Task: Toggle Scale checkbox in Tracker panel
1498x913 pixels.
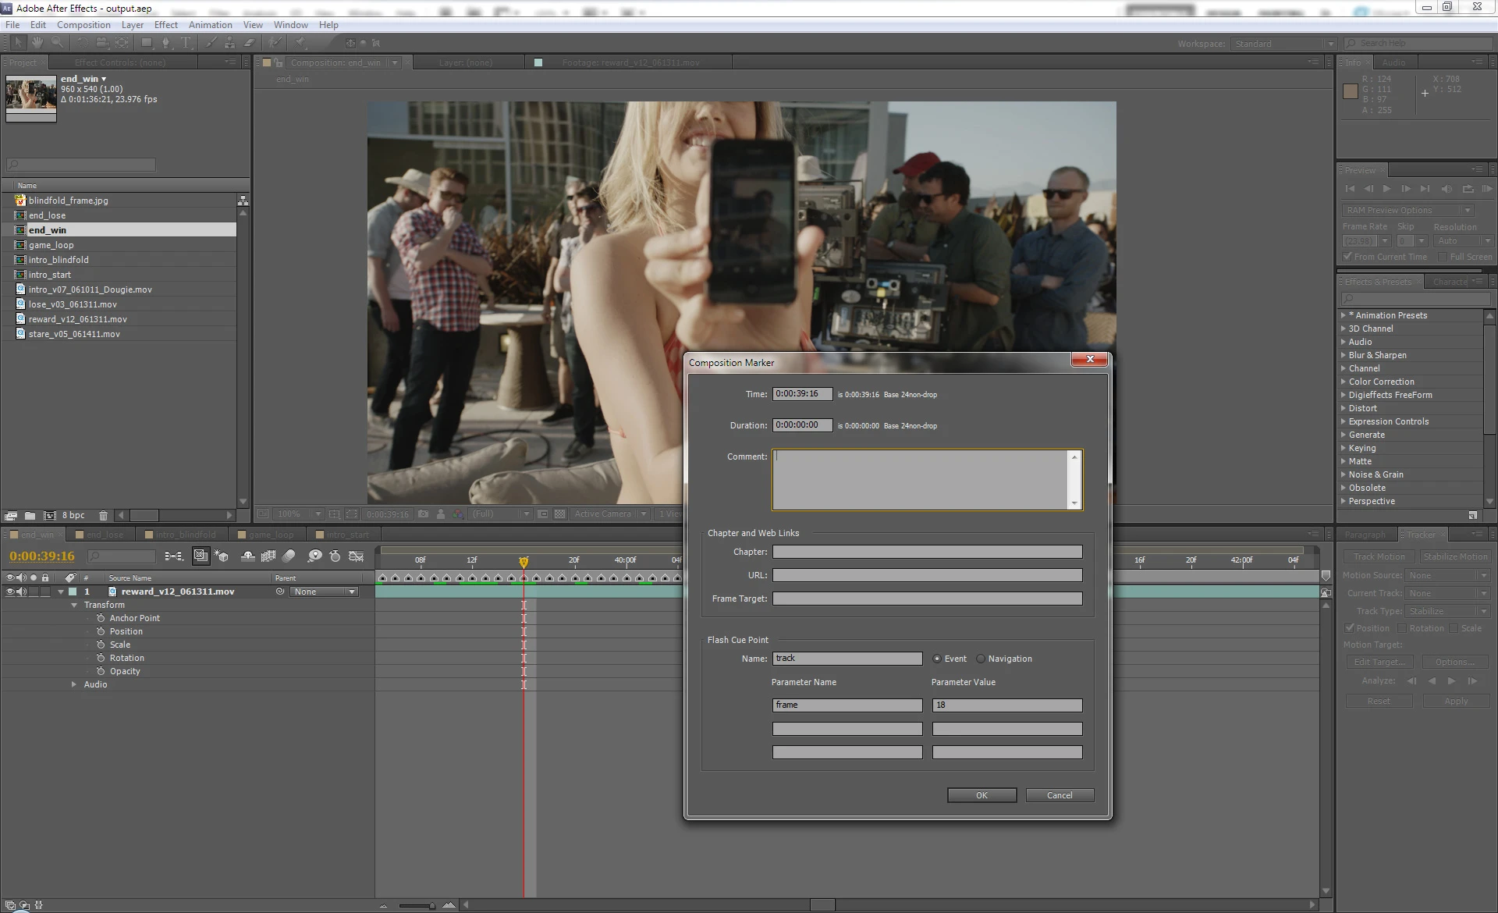Action: (1454, 628)
